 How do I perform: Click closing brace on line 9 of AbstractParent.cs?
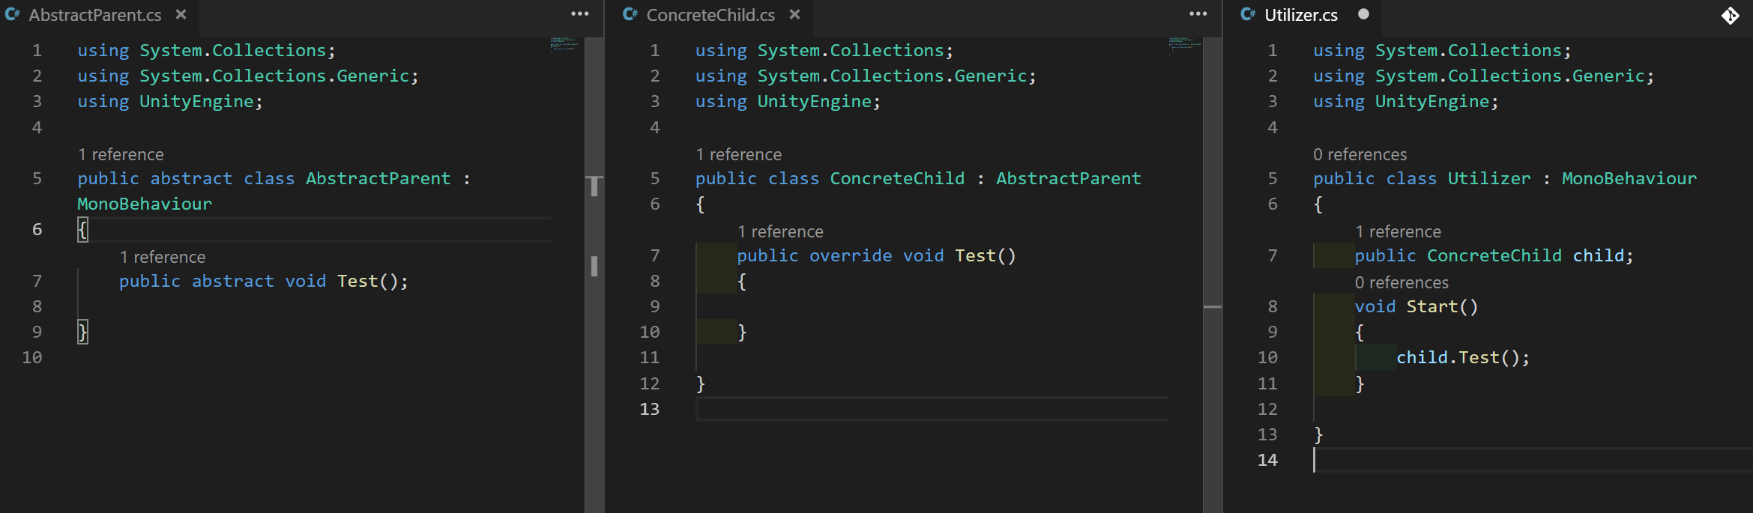click(82, 332)
